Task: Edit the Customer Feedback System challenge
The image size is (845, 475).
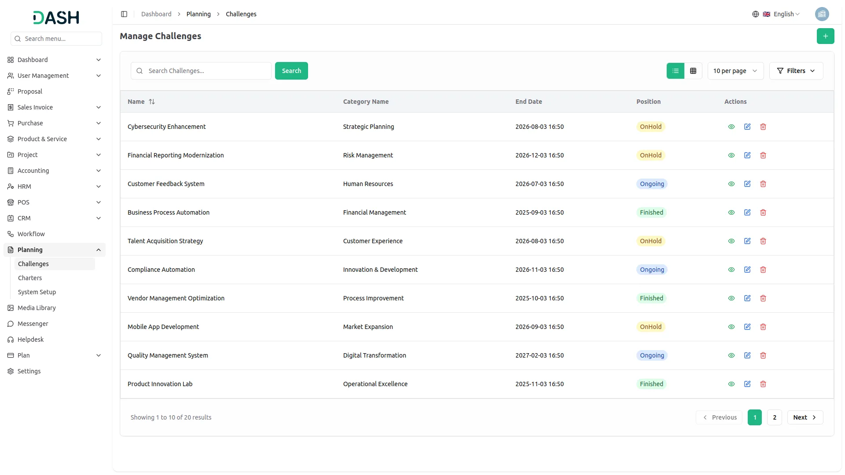Action: [747, 184]
